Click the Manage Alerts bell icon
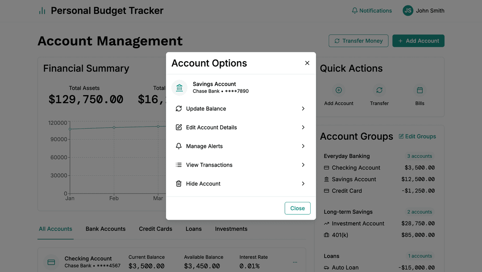The width and height of the screenshot is (482, 272). 179,146
